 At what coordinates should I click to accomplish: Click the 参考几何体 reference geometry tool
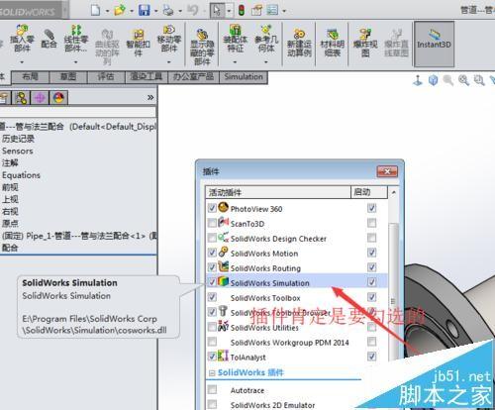266,39
